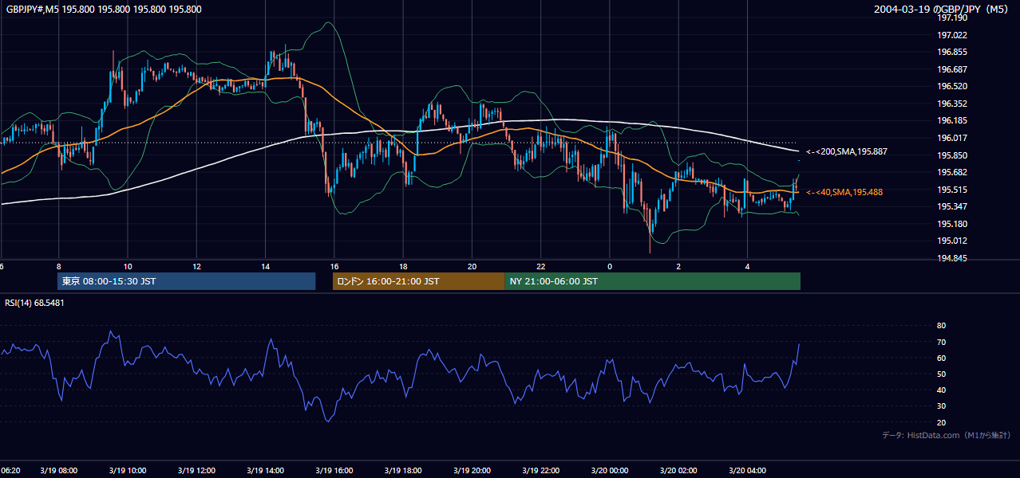Viewport: 1020px width, 478px height.
Task: Click hour label 10 under the price chart
Action: [x=128, y=266]
